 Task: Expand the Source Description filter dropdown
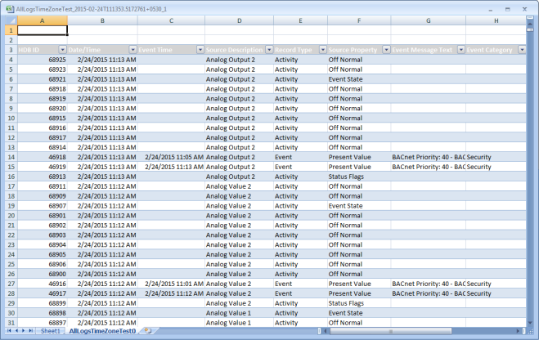point(267,49)
